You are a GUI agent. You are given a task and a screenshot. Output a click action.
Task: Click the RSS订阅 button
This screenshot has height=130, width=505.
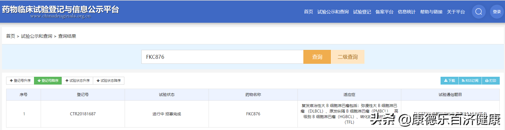coord(470,81)
